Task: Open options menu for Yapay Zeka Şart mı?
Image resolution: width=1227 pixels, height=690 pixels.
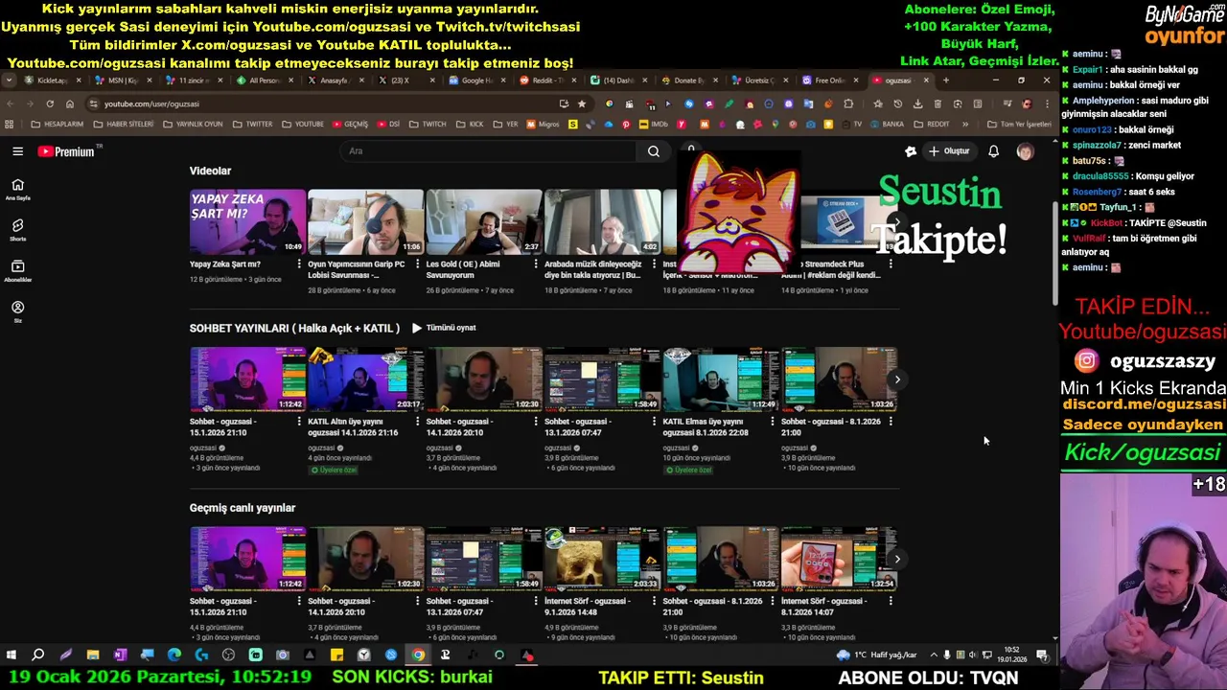Action: click(x=299, y=264)
